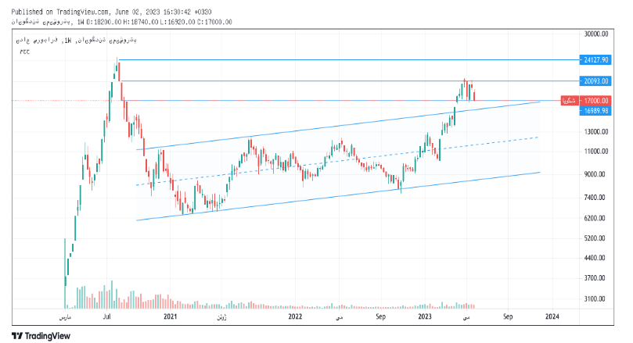Click the 2024 label on time axis
Screen dimensions: 633x343
(x=552, y=316)
